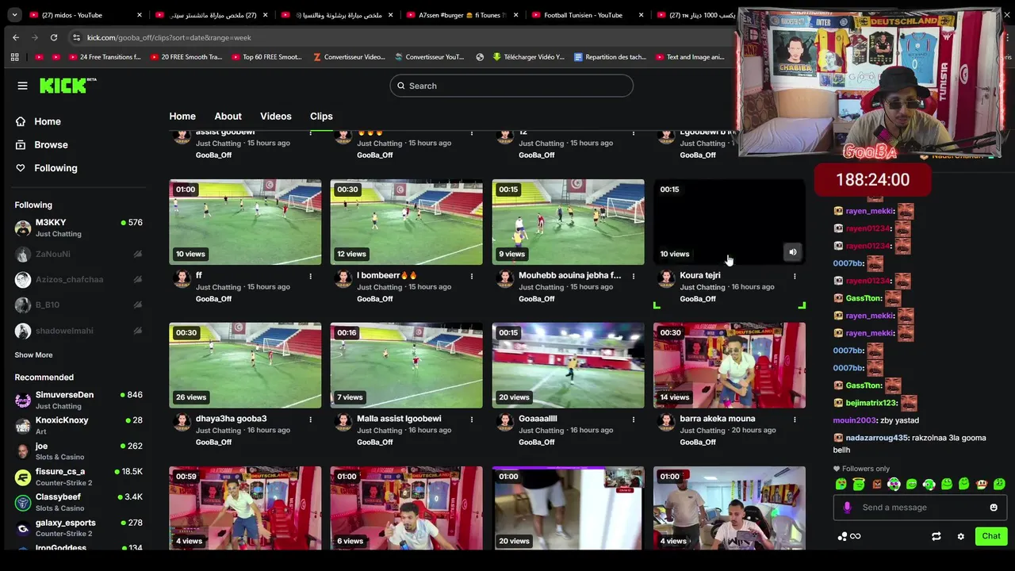Click the 'Send a message' chat field
This screenshot has height=571, width=1015.
coord(920,508)
